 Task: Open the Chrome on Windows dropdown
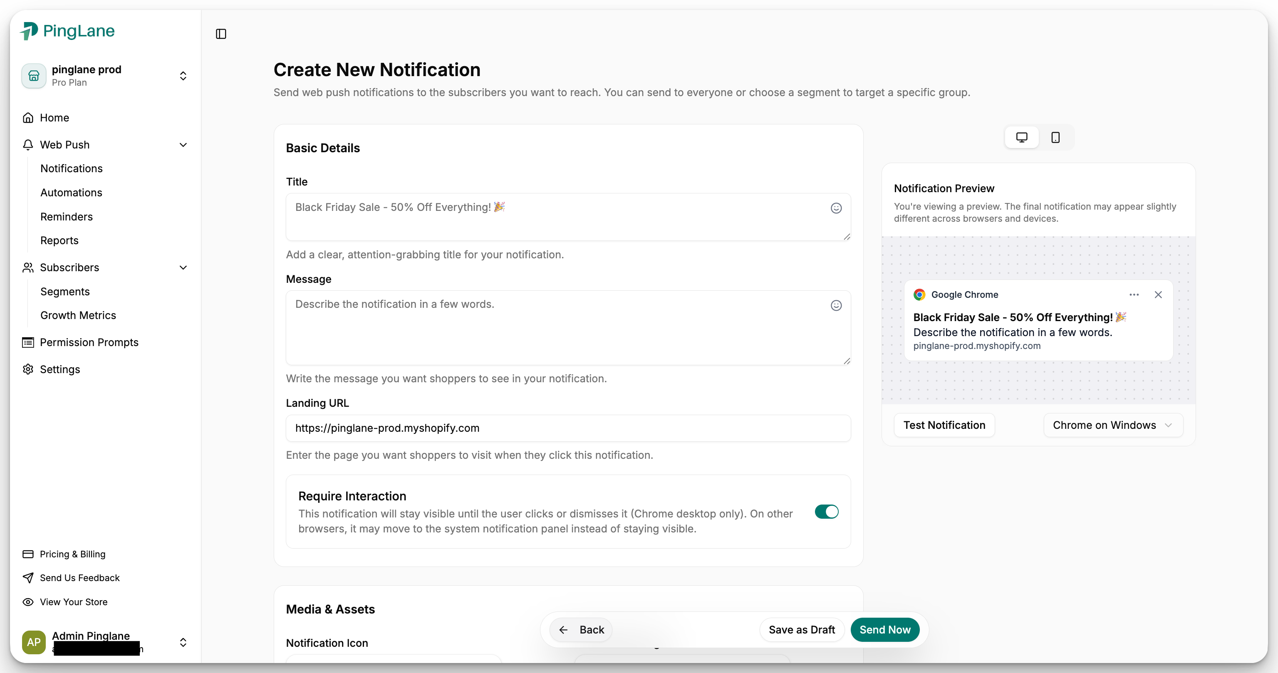tap(1113, 426)
